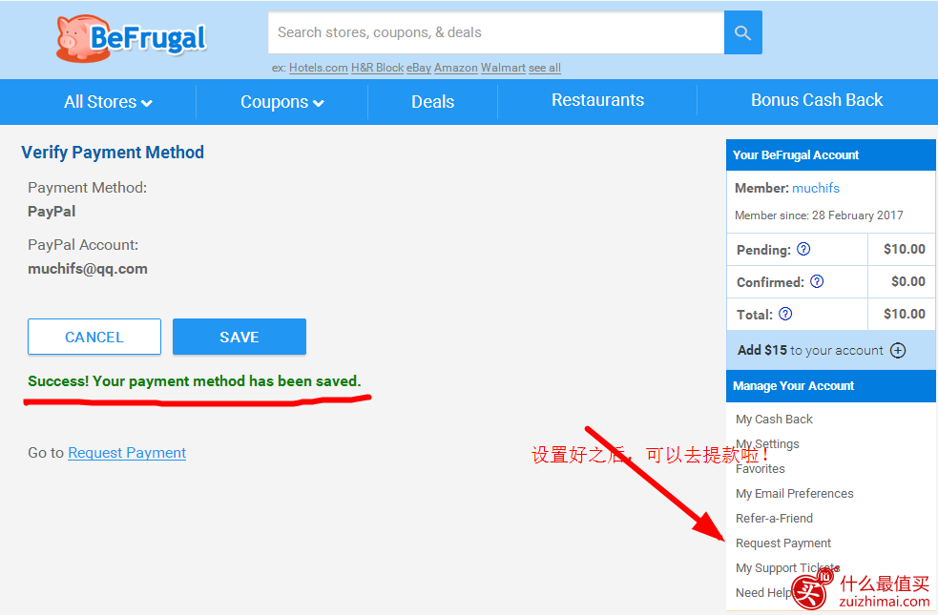938x615 pixels.
Task: Open the Confirmed help question mark
Action: click(817, 281)
